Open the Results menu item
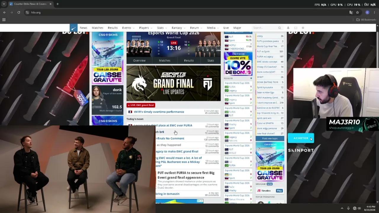The width and height of the screenshot is (379, 213). click(x=113, y=28)
